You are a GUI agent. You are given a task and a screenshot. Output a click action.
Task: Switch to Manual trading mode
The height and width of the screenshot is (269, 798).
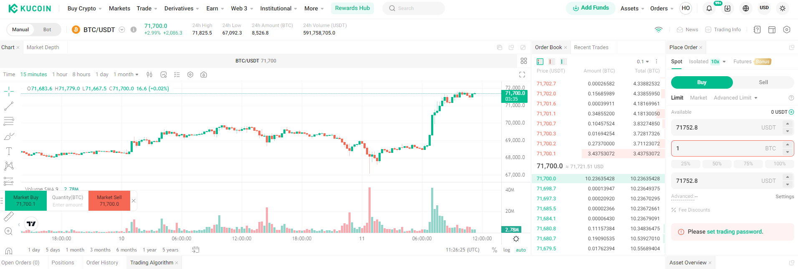[x=20, y=30]
